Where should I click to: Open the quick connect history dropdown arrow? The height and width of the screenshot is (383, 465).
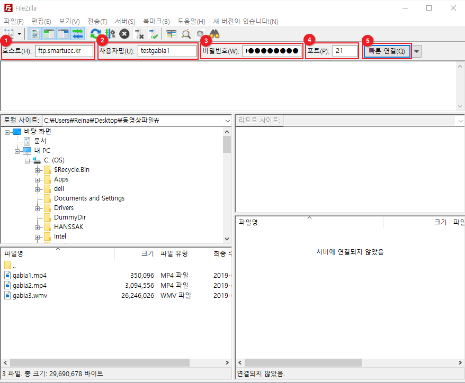point(416,51)
